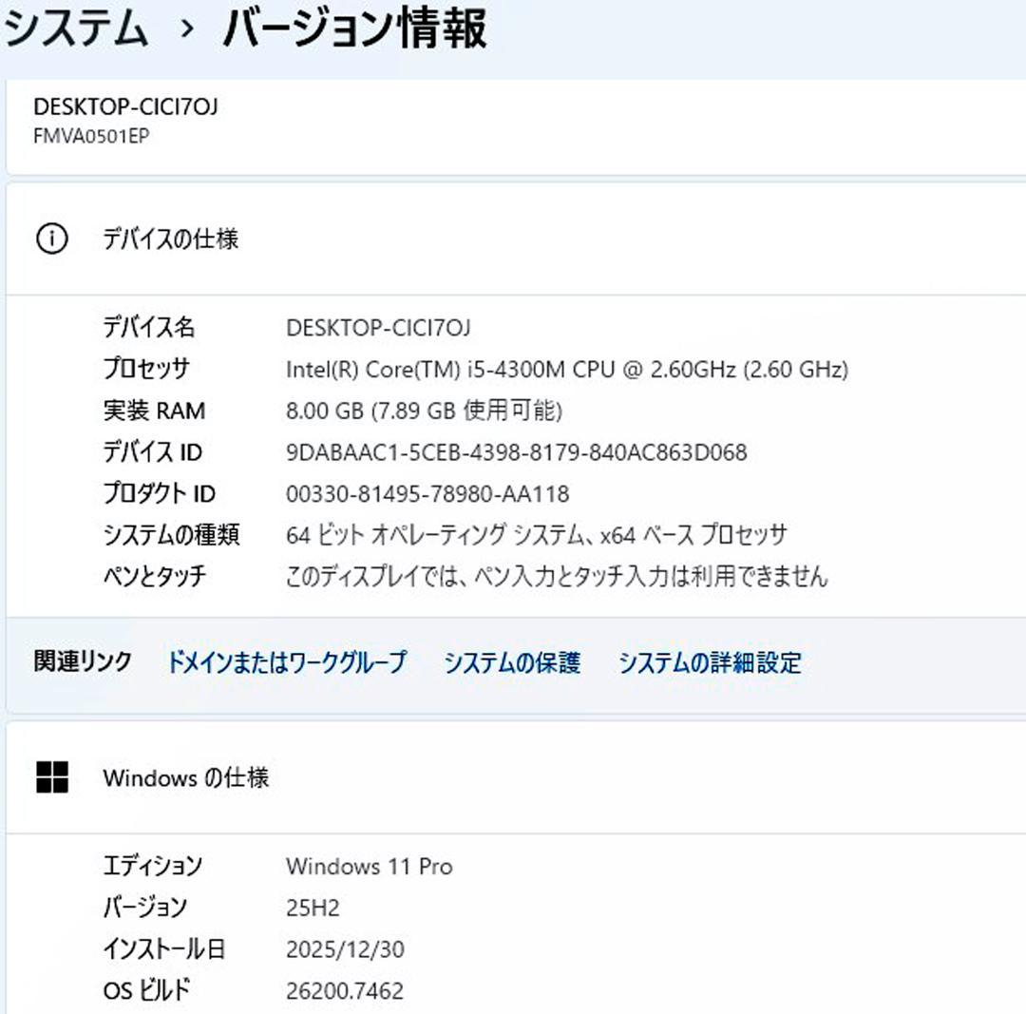Image resolution: width=1026 pixels, height=1014 pixels.
Task: Click the info icon beside デバイスの仕様
Action: pos(52,239)
